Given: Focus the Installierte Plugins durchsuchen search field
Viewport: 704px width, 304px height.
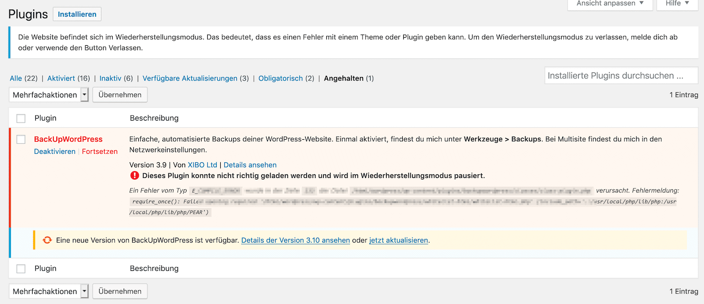Looking at the screenshot, I should (621, 76).
